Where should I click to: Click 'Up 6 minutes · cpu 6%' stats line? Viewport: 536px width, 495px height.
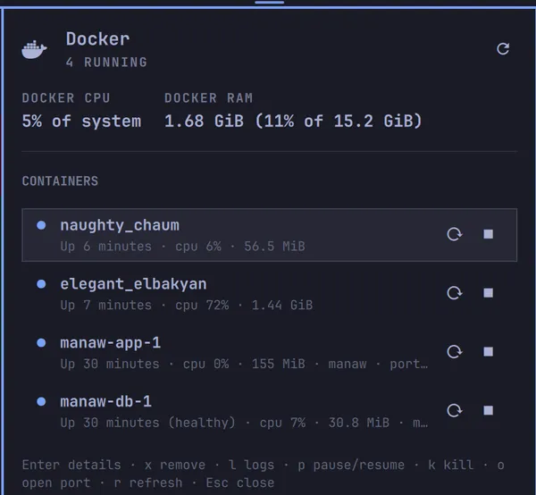[182, 247]
